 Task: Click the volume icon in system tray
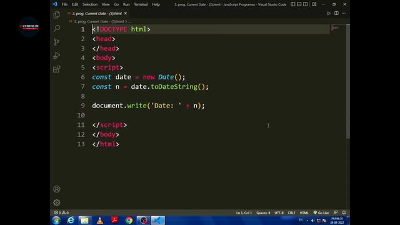[312, 221]
